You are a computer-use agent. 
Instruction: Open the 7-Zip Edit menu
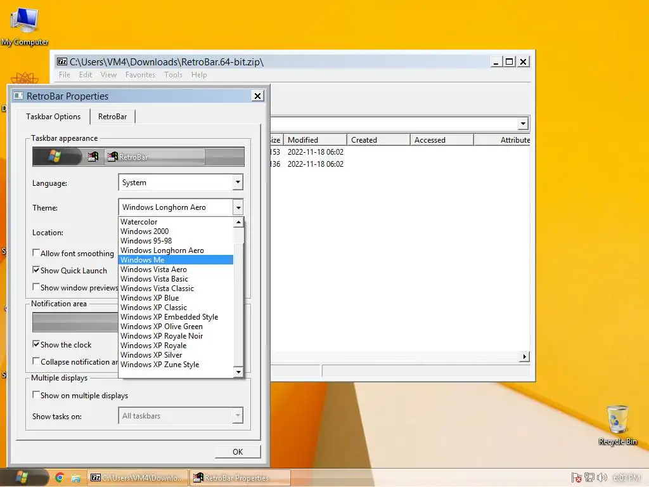(86, 75)
